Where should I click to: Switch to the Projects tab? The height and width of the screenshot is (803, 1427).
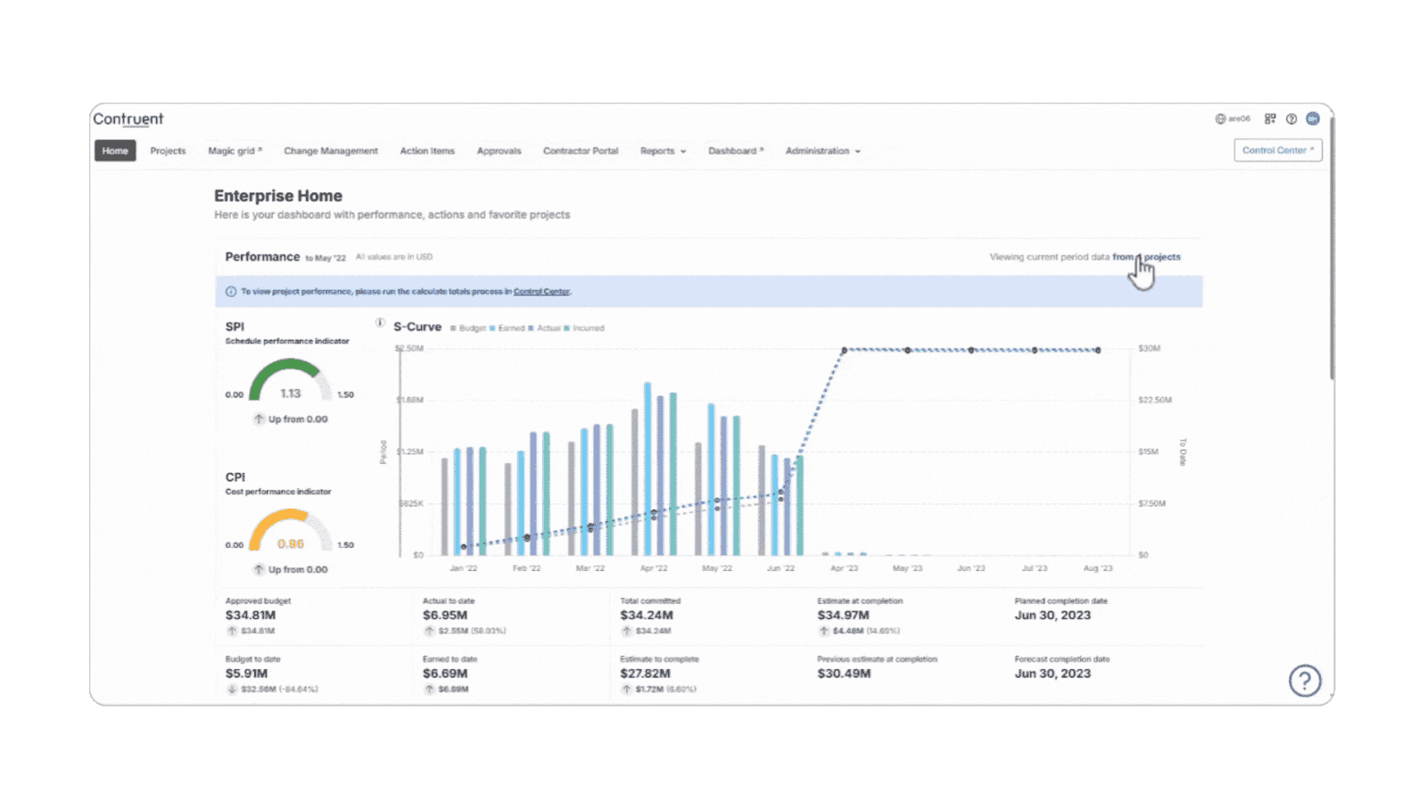168,151
